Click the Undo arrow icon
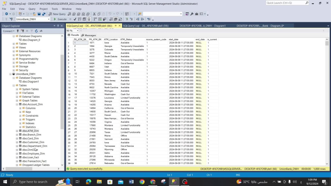The image size is (331, 186). coord(110,14)
